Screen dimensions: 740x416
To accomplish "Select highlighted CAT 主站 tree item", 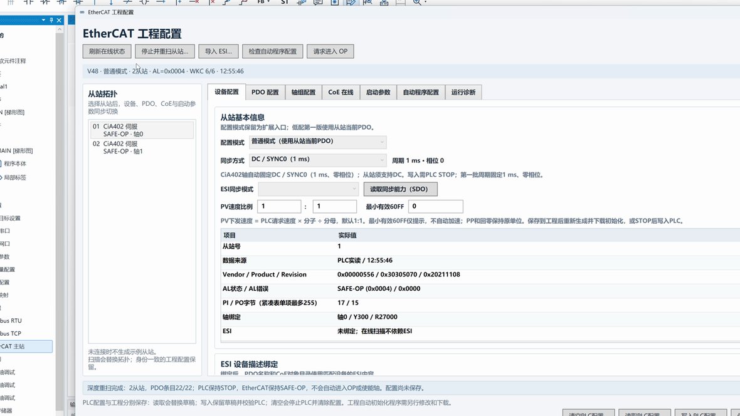I will (x=26, y=346).
